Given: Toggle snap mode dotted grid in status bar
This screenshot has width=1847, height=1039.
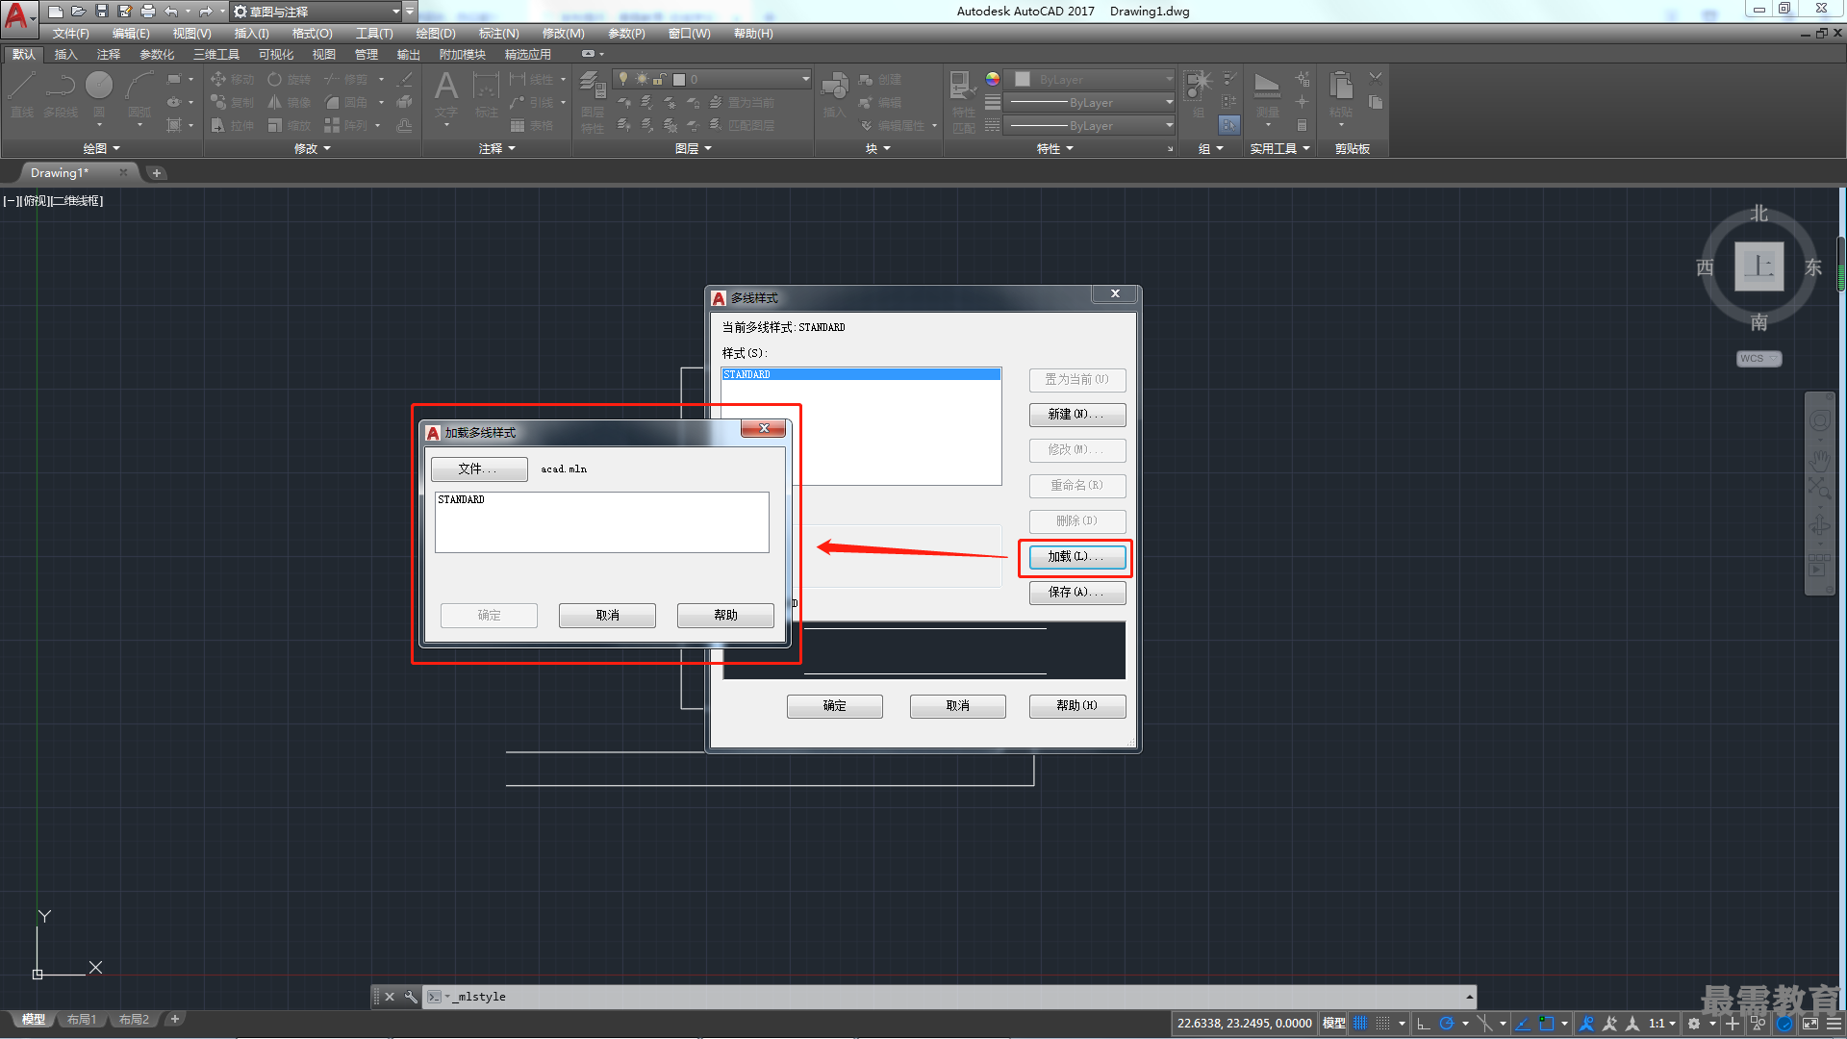Looking at the screenshot, I should point(1383,1024).
